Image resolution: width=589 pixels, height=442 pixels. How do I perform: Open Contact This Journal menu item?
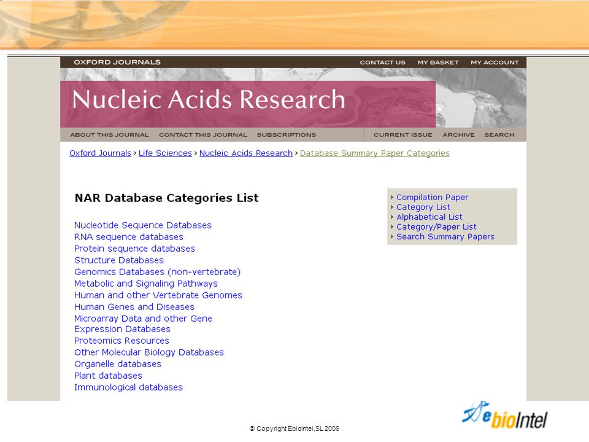coord(203,134)
